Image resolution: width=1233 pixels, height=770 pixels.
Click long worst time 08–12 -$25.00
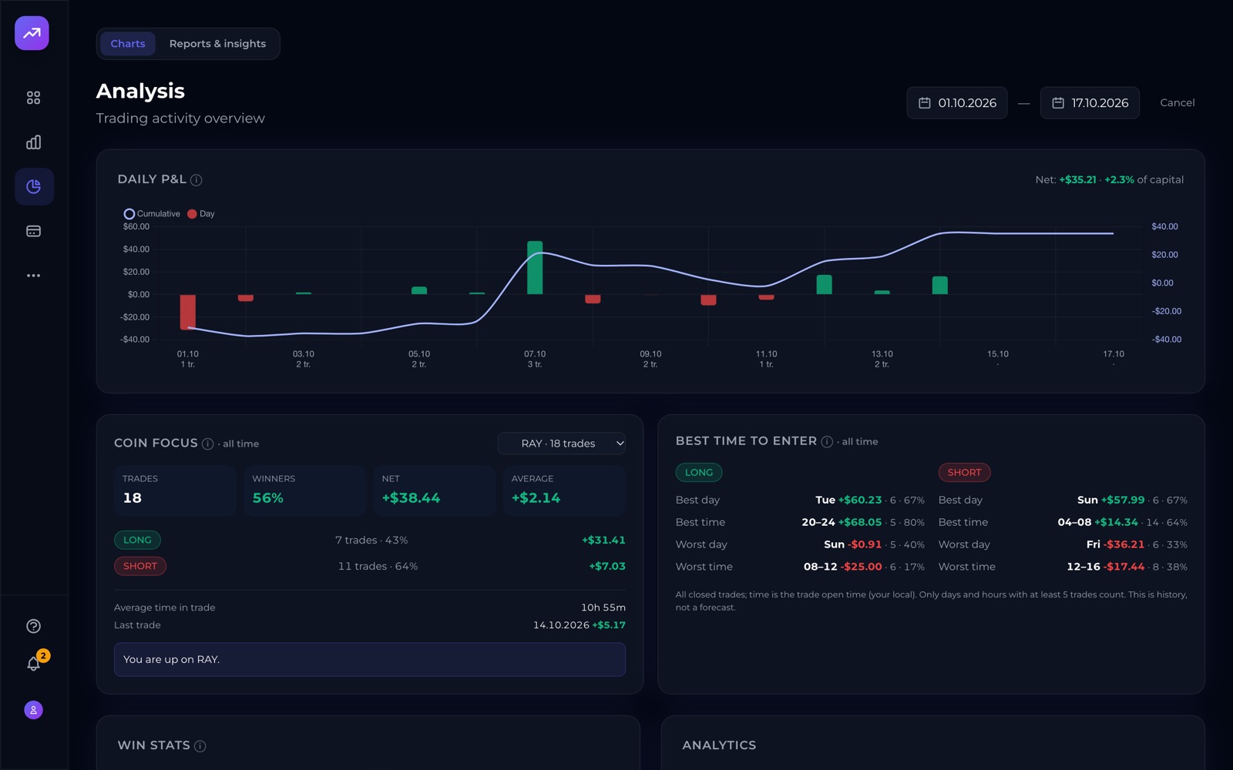pyautogui.click(x=864, y=567)
